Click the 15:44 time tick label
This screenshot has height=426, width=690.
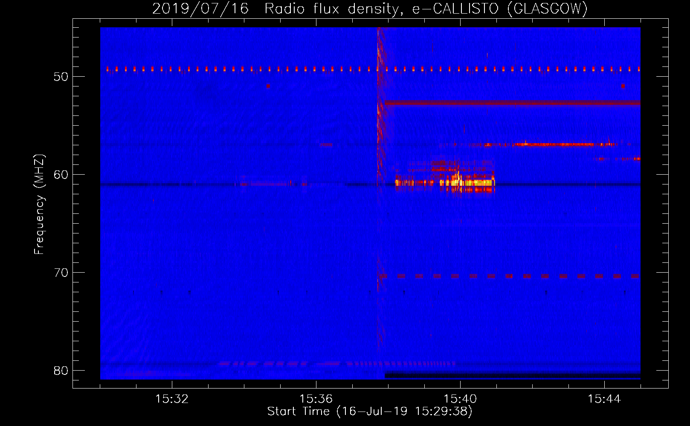coord(604,399)
